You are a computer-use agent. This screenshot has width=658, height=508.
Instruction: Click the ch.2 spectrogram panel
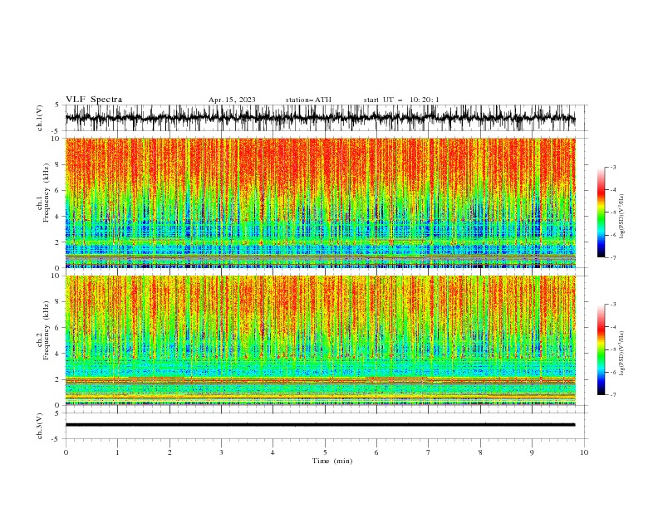pyautogui.click(x=320, y=340)
